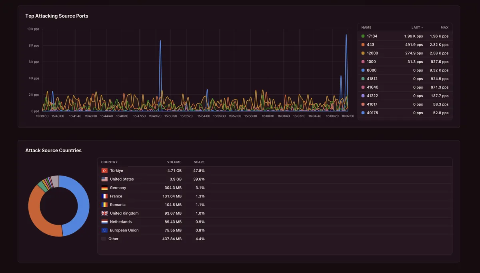Viewport: 480px width, 273px height.
Task: Click the 4.4% share value
Action: 200,239
